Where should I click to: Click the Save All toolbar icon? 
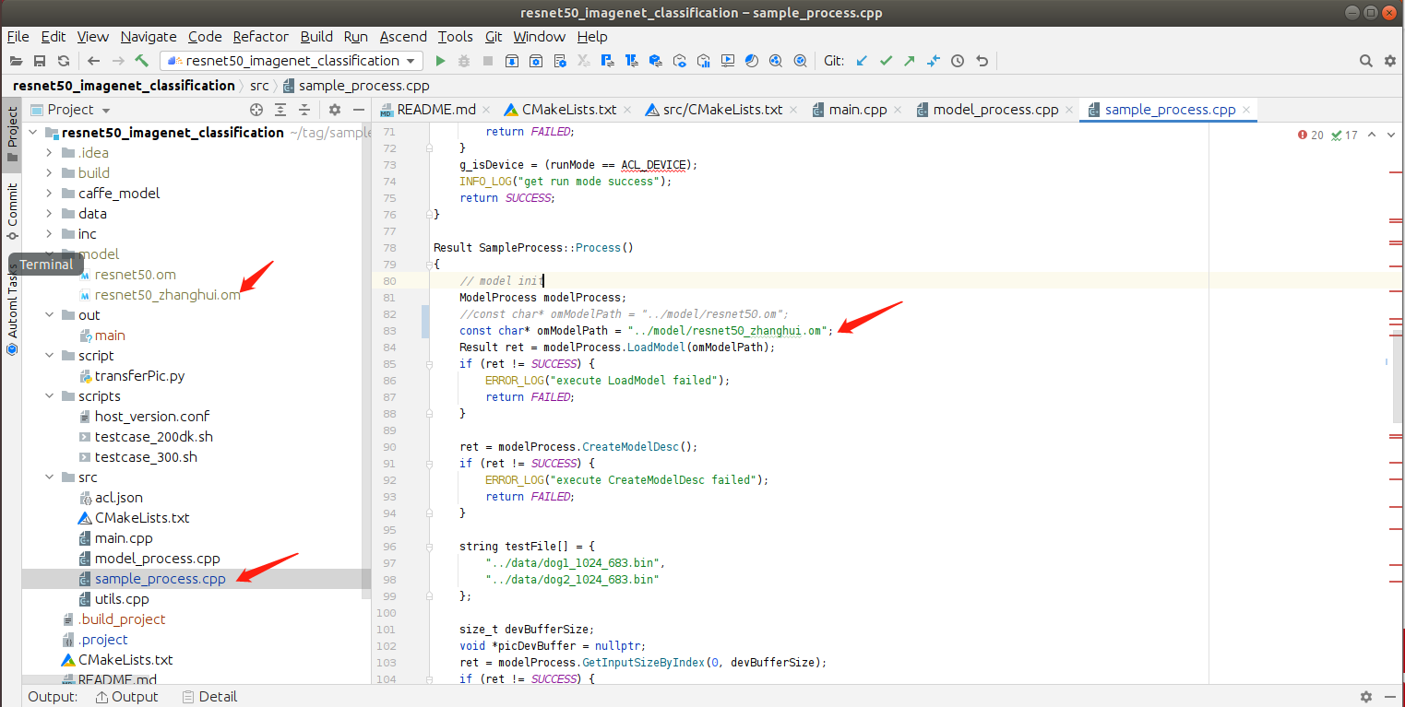[40, 61]
